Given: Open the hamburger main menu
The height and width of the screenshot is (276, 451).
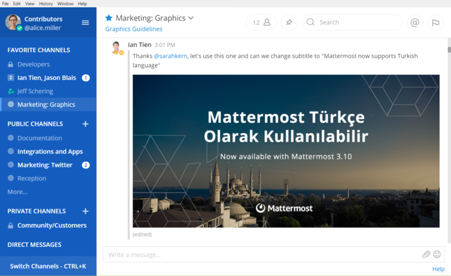Looking at the screenshot, I should click(85, 23).
